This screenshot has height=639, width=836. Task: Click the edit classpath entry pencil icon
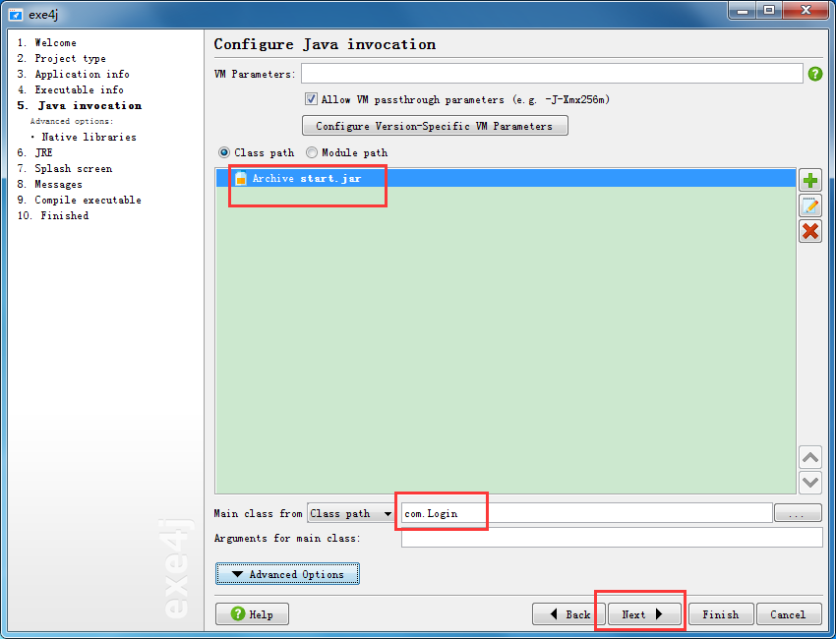pos(809,205)
